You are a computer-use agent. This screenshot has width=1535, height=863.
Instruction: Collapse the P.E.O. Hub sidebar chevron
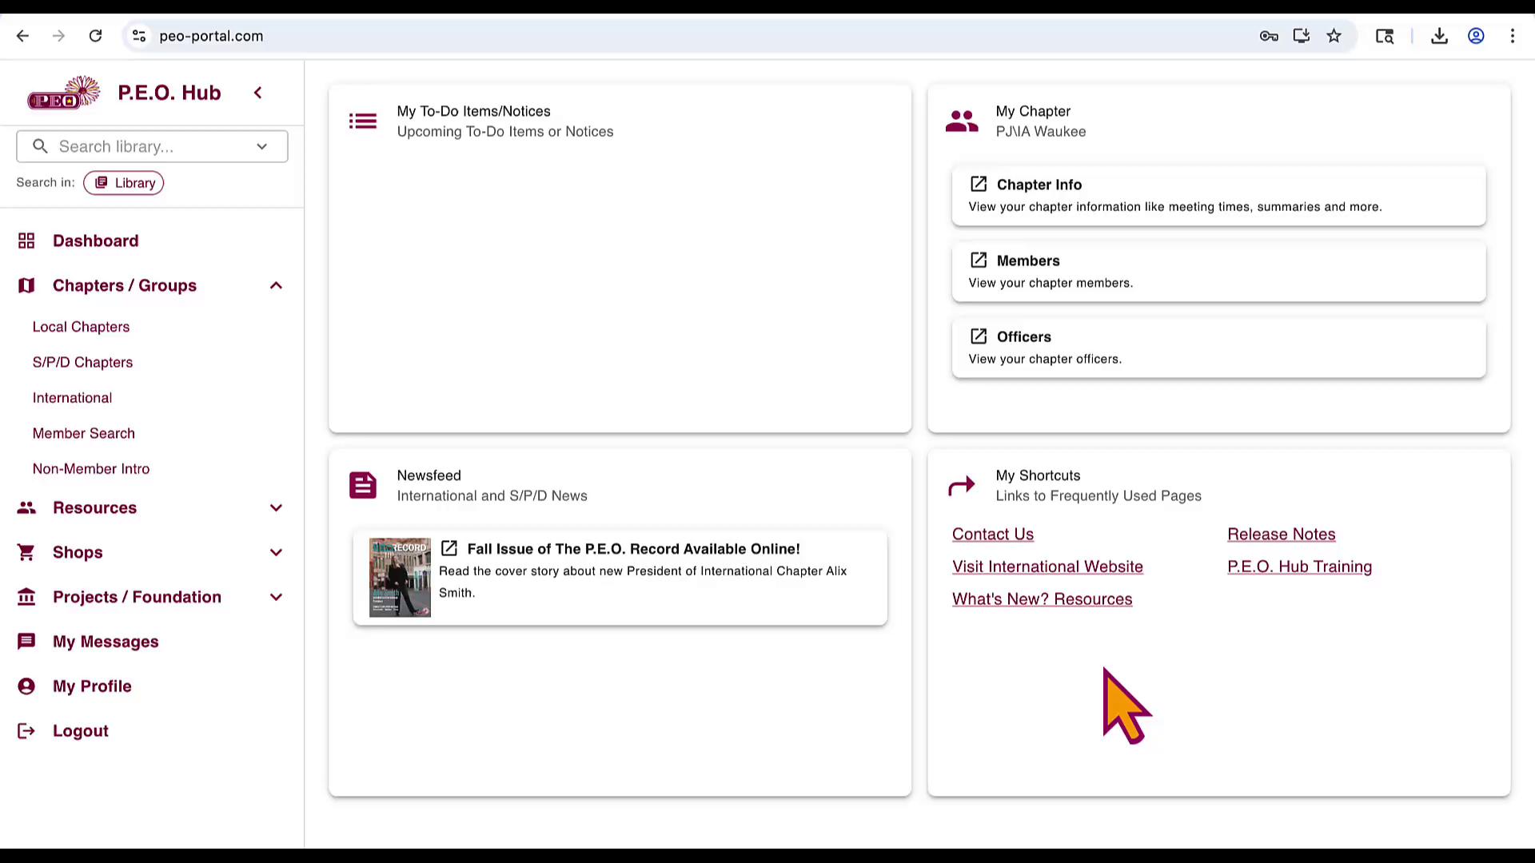[257, 93]
